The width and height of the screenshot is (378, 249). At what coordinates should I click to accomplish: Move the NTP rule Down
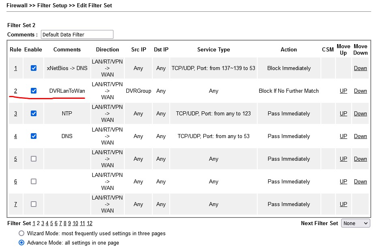[x=360, y=113]
